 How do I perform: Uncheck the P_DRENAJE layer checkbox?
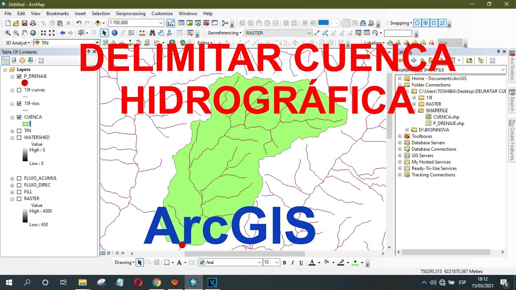(19, 77)
